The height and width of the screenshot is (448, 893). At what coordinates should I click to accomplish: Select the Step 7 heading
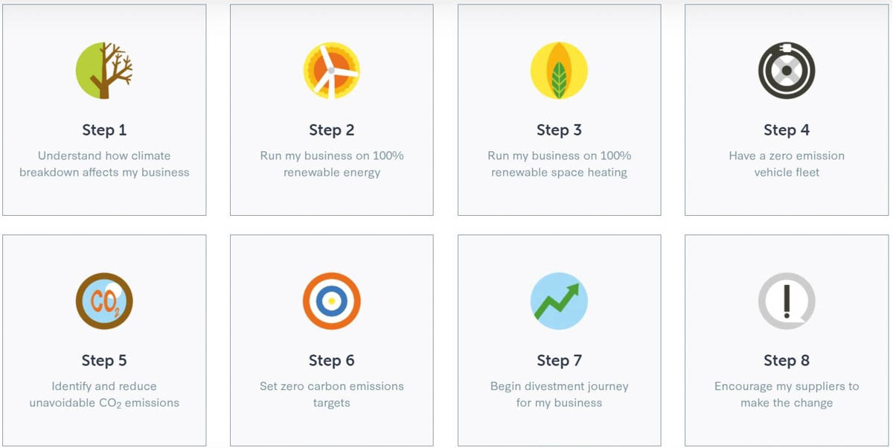559,361
